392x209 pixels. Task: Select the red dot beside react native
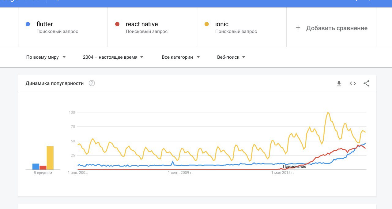point(117,24)
